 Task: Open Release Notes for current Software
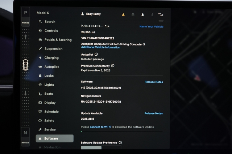point(154,82)
